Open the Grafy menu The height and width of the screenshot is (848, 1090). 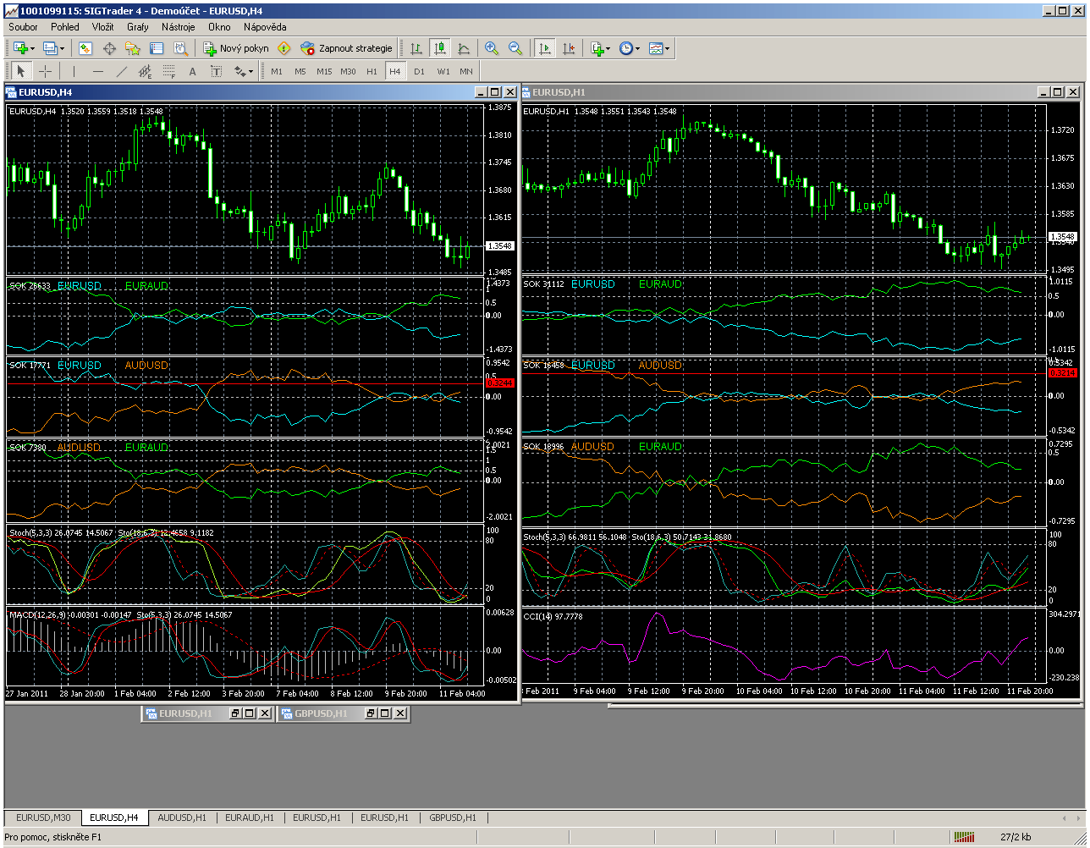click(x=138, y=27)
